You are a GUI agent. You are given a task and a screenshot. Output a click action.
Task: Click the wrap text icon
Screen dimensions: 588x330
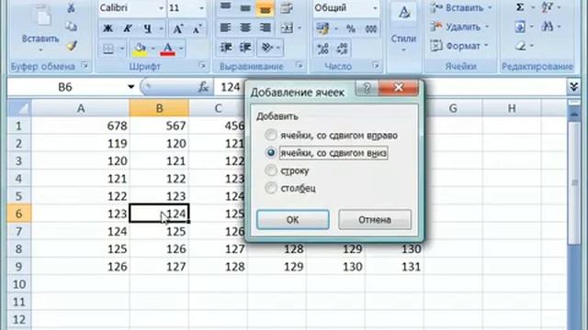(287, 7)
